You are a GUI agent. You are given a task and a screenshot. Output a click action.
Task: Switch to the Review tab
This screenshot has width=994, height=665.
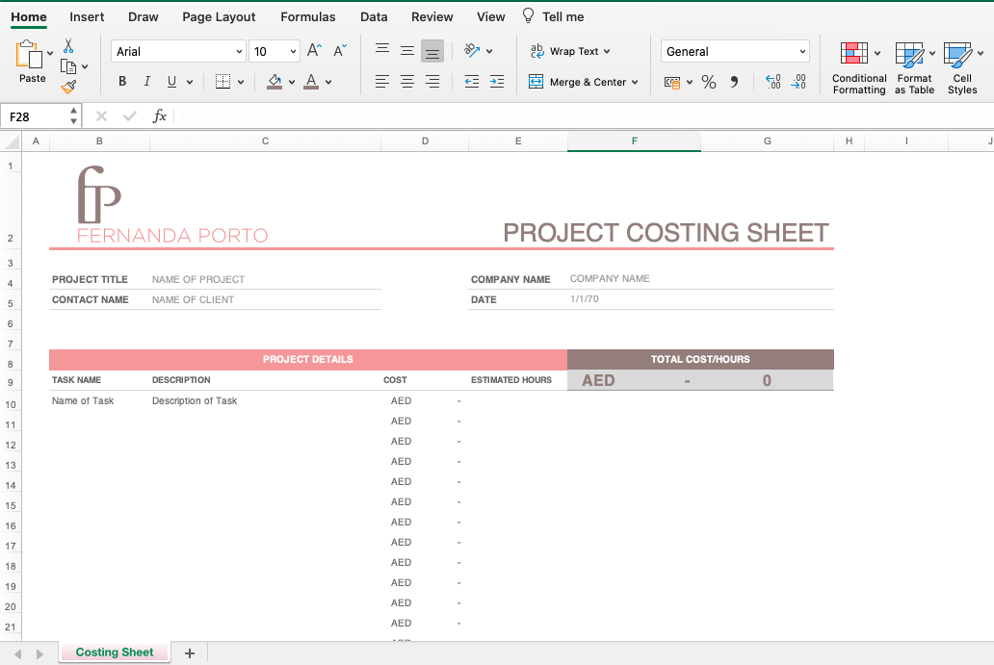click(x=432, y=17)
